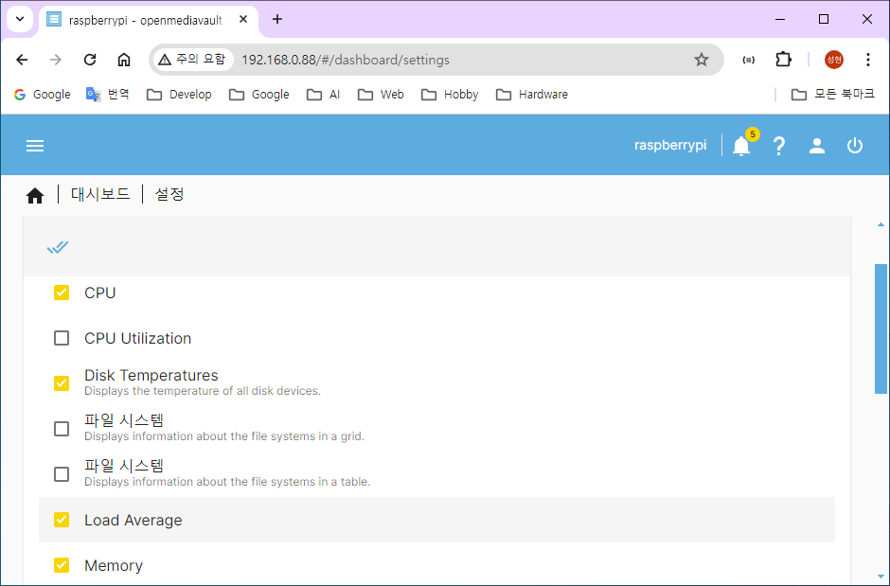Click the power icon in header
This screenshot has width=890, height=586.
tap(855, 146)
